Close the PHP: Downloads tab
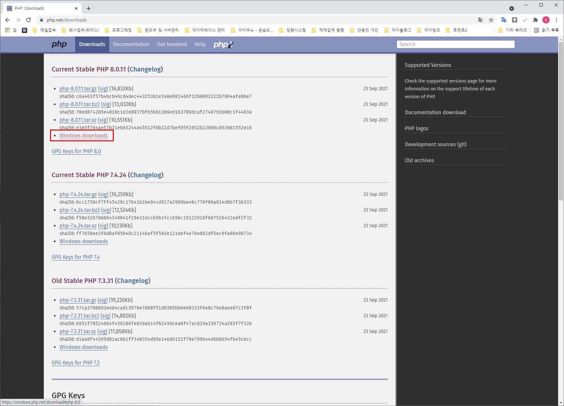The width and height of the screenshot is (564, 406). pos(76,8)
